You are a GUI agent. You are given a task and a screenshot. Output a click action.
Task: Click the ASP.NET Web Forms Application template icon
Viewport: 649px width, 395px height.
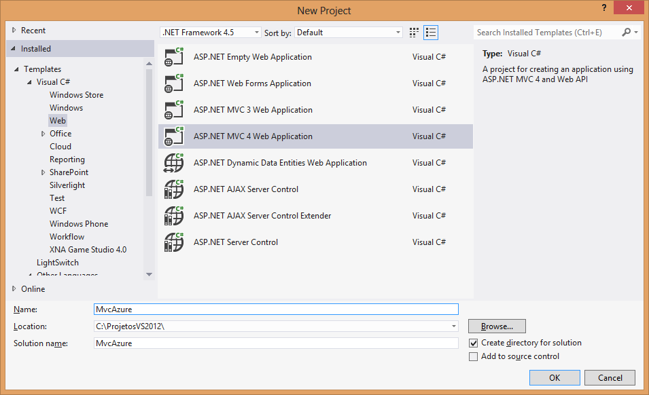click(174, 83)
